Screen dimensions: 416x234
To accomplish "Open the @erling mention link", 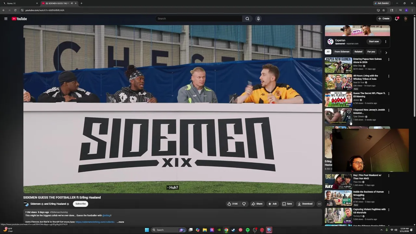I will [x=106, y=215].
